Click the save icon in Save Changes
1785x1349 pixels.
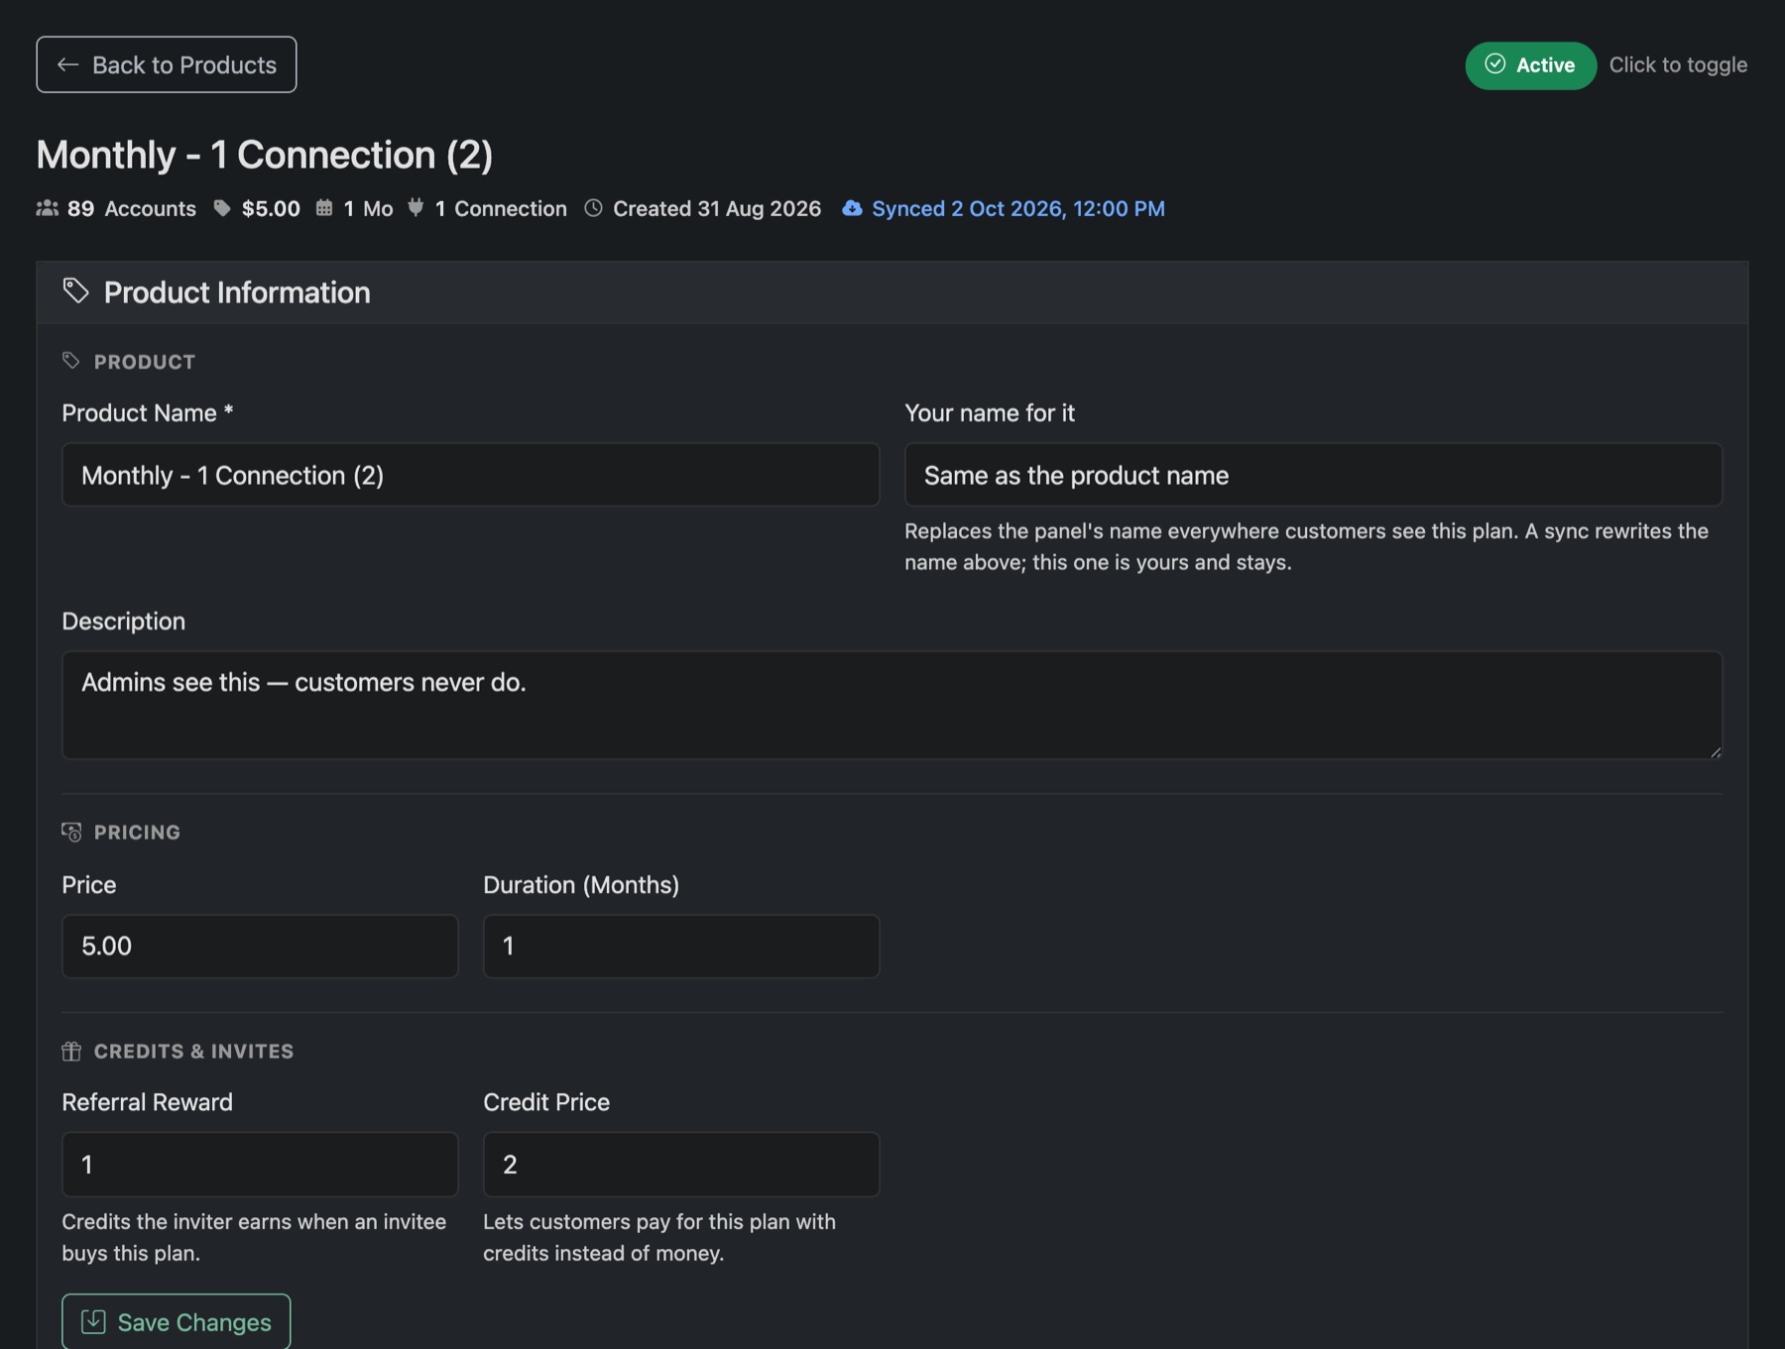pyautogui.click(x=93, y=1321)
